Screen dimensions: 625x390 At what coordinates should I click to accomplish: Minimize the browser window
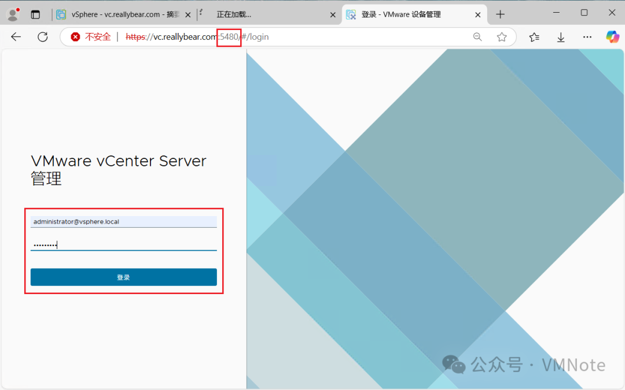(x=557, y=13)
